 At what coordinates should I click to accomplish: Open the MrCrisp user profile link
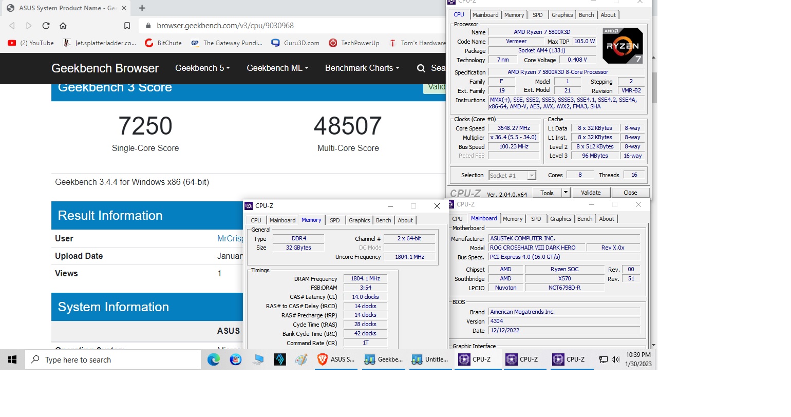230,238
